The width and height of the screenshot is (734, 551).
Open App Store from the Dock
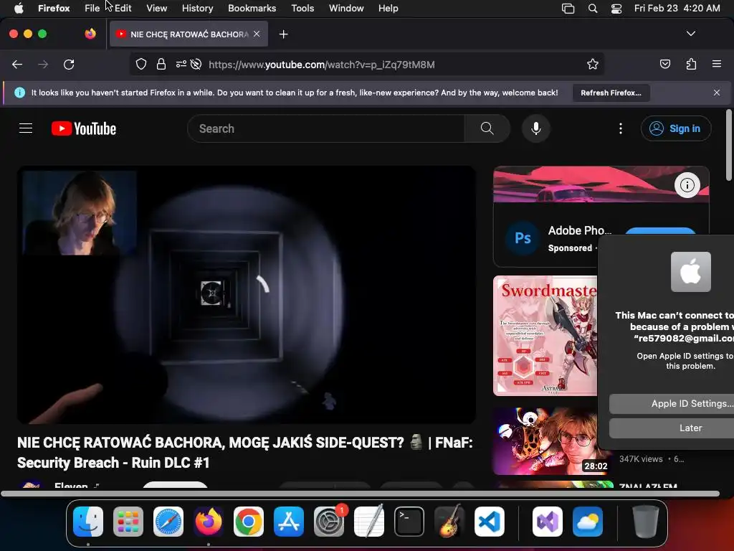click(289, 522)
